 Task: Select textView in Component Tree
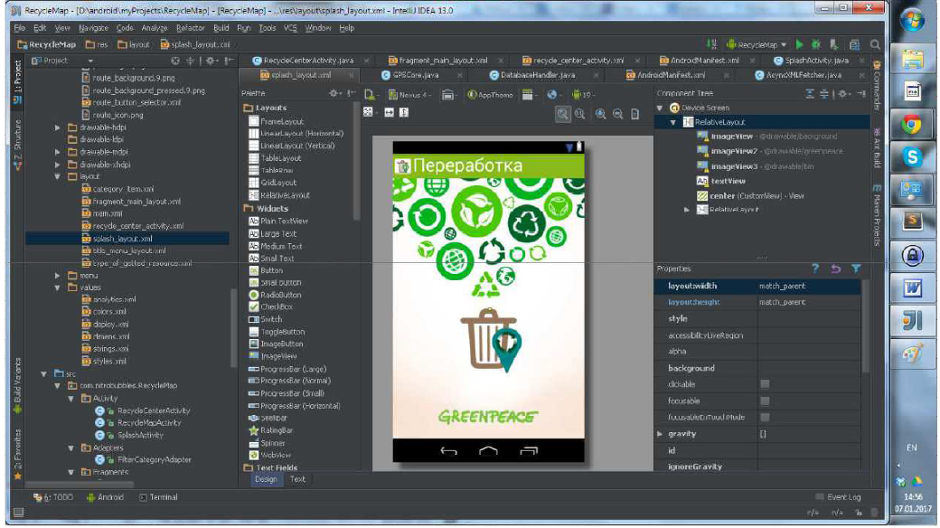coord(728,181)
